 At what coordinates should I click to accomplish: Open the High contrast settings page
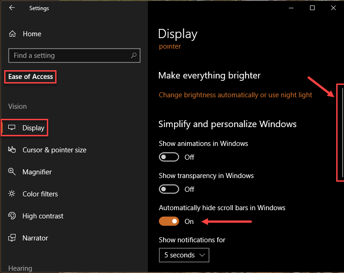coord(43,216)
